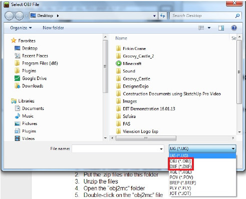Choose OBJ (*.OBJ) from file type list
This screenshot has width=246, height=199.
click(180, 161)
